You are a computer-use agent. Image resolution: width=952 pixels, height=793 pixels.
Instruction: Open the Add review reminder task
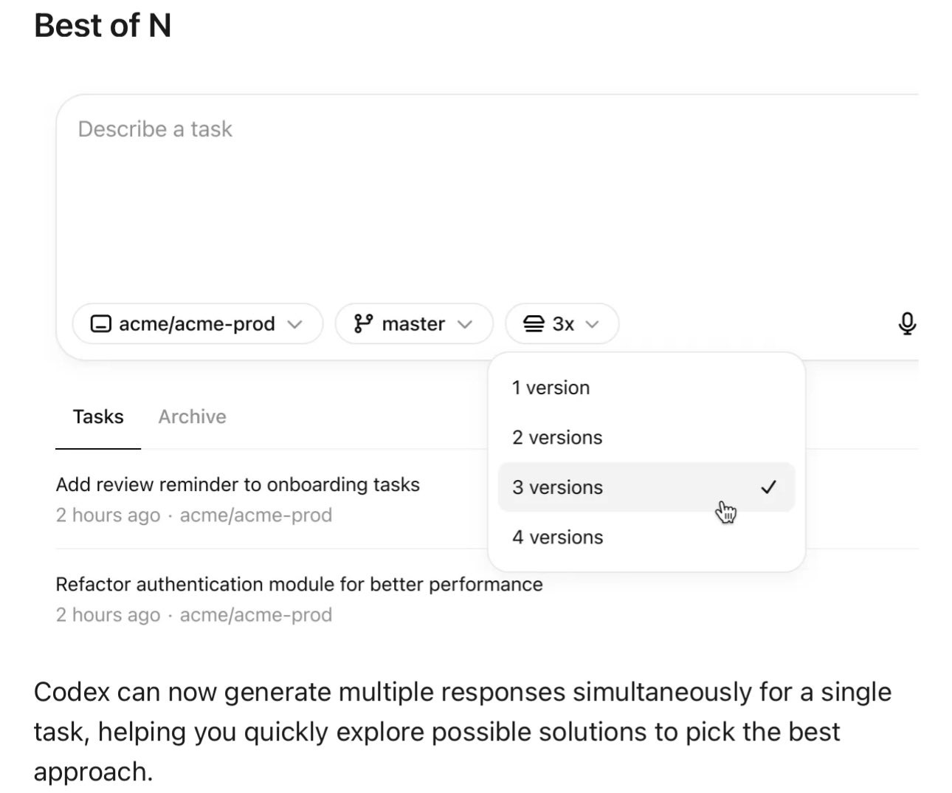(238, 484)
